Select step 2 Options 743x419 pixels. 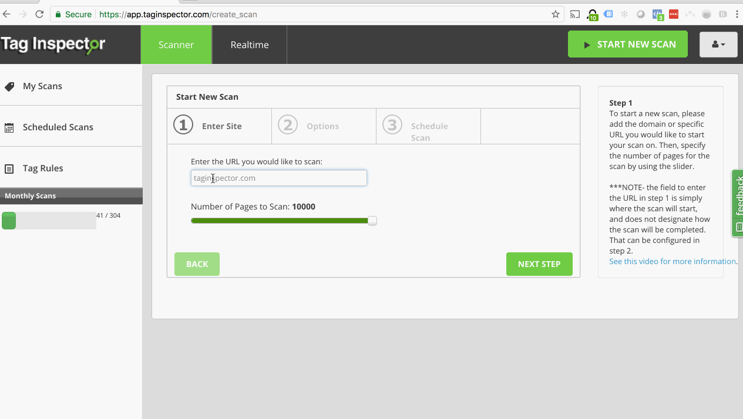tap(324, 126)
